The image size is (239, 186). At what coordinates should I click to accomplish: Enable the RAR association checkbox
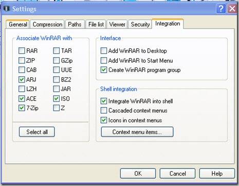tap(22, 51)
